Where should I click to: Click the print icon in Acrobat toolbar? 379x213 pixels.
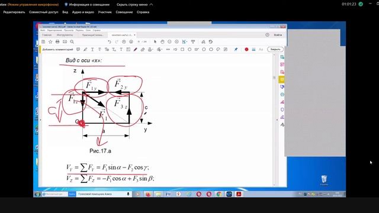tap(57, 42)
